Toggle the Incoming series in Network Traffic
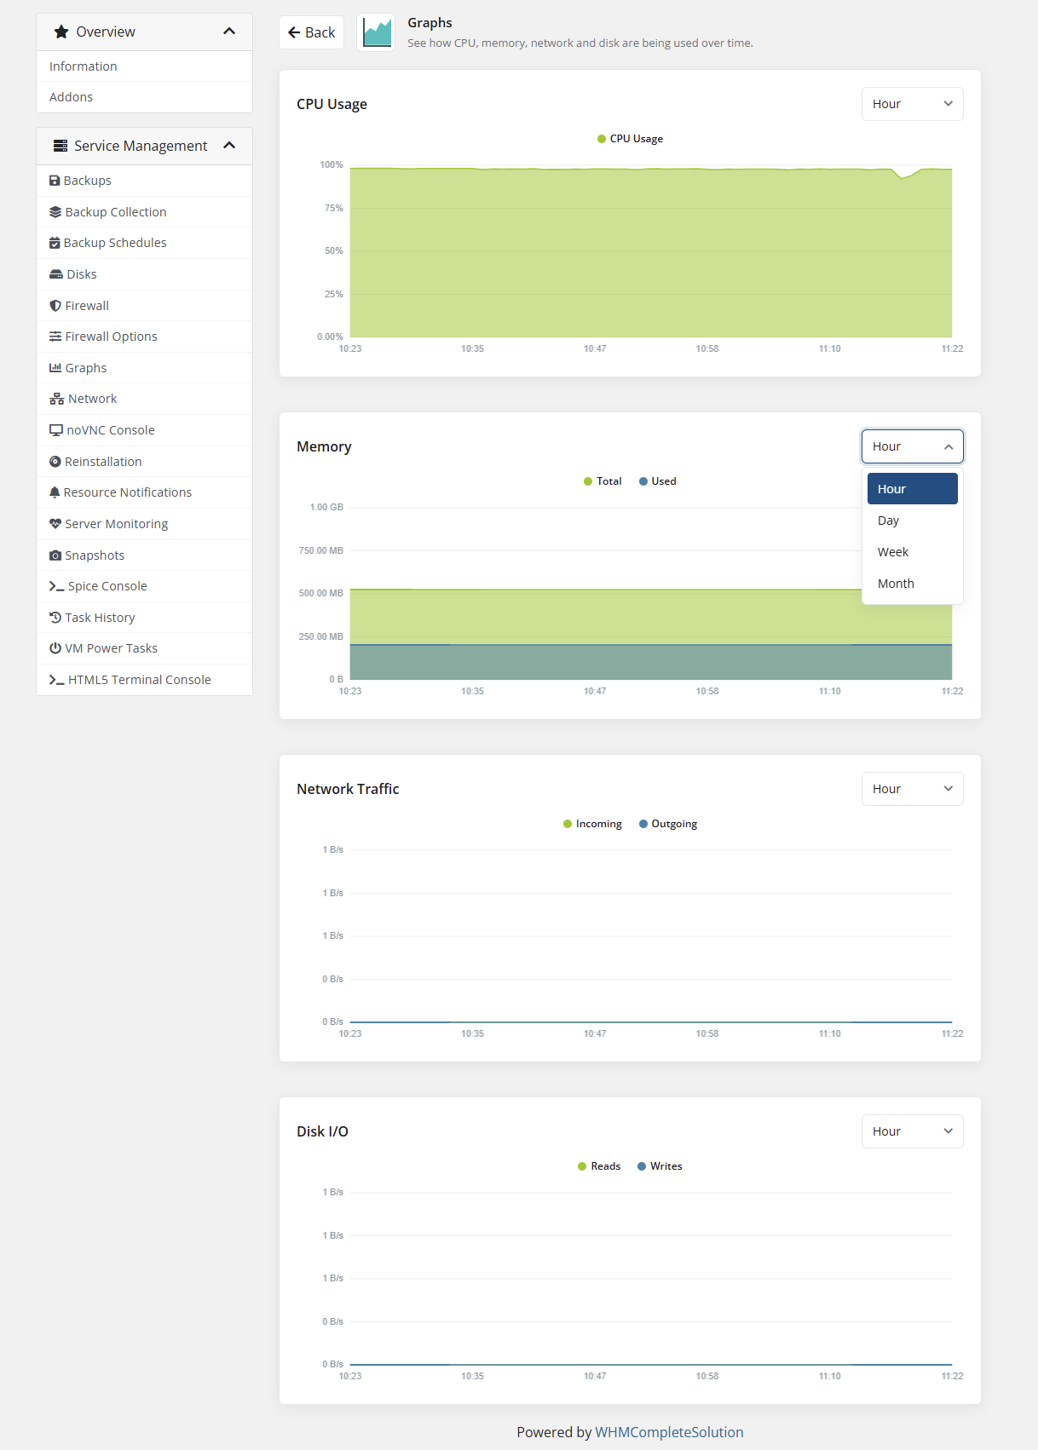1038x1450 pixels. [592, 824]
